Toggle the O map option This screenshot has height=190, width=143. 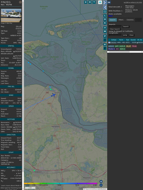pos(105,19)
